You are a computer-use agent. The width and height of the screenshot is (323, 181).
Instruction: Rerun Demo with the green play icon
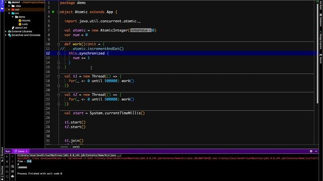7,156
